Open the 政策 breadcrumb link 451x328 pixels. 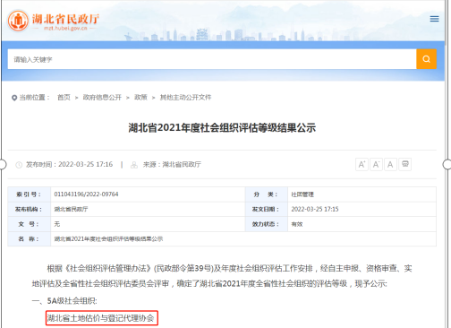tap(140, 98)
